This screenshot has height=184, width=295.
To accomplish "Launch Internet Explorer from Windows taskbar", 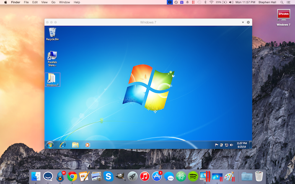I will click(63, 145).
